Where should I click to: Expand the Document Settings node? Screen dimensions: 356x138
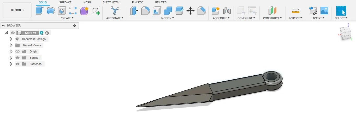click(11, 39)
